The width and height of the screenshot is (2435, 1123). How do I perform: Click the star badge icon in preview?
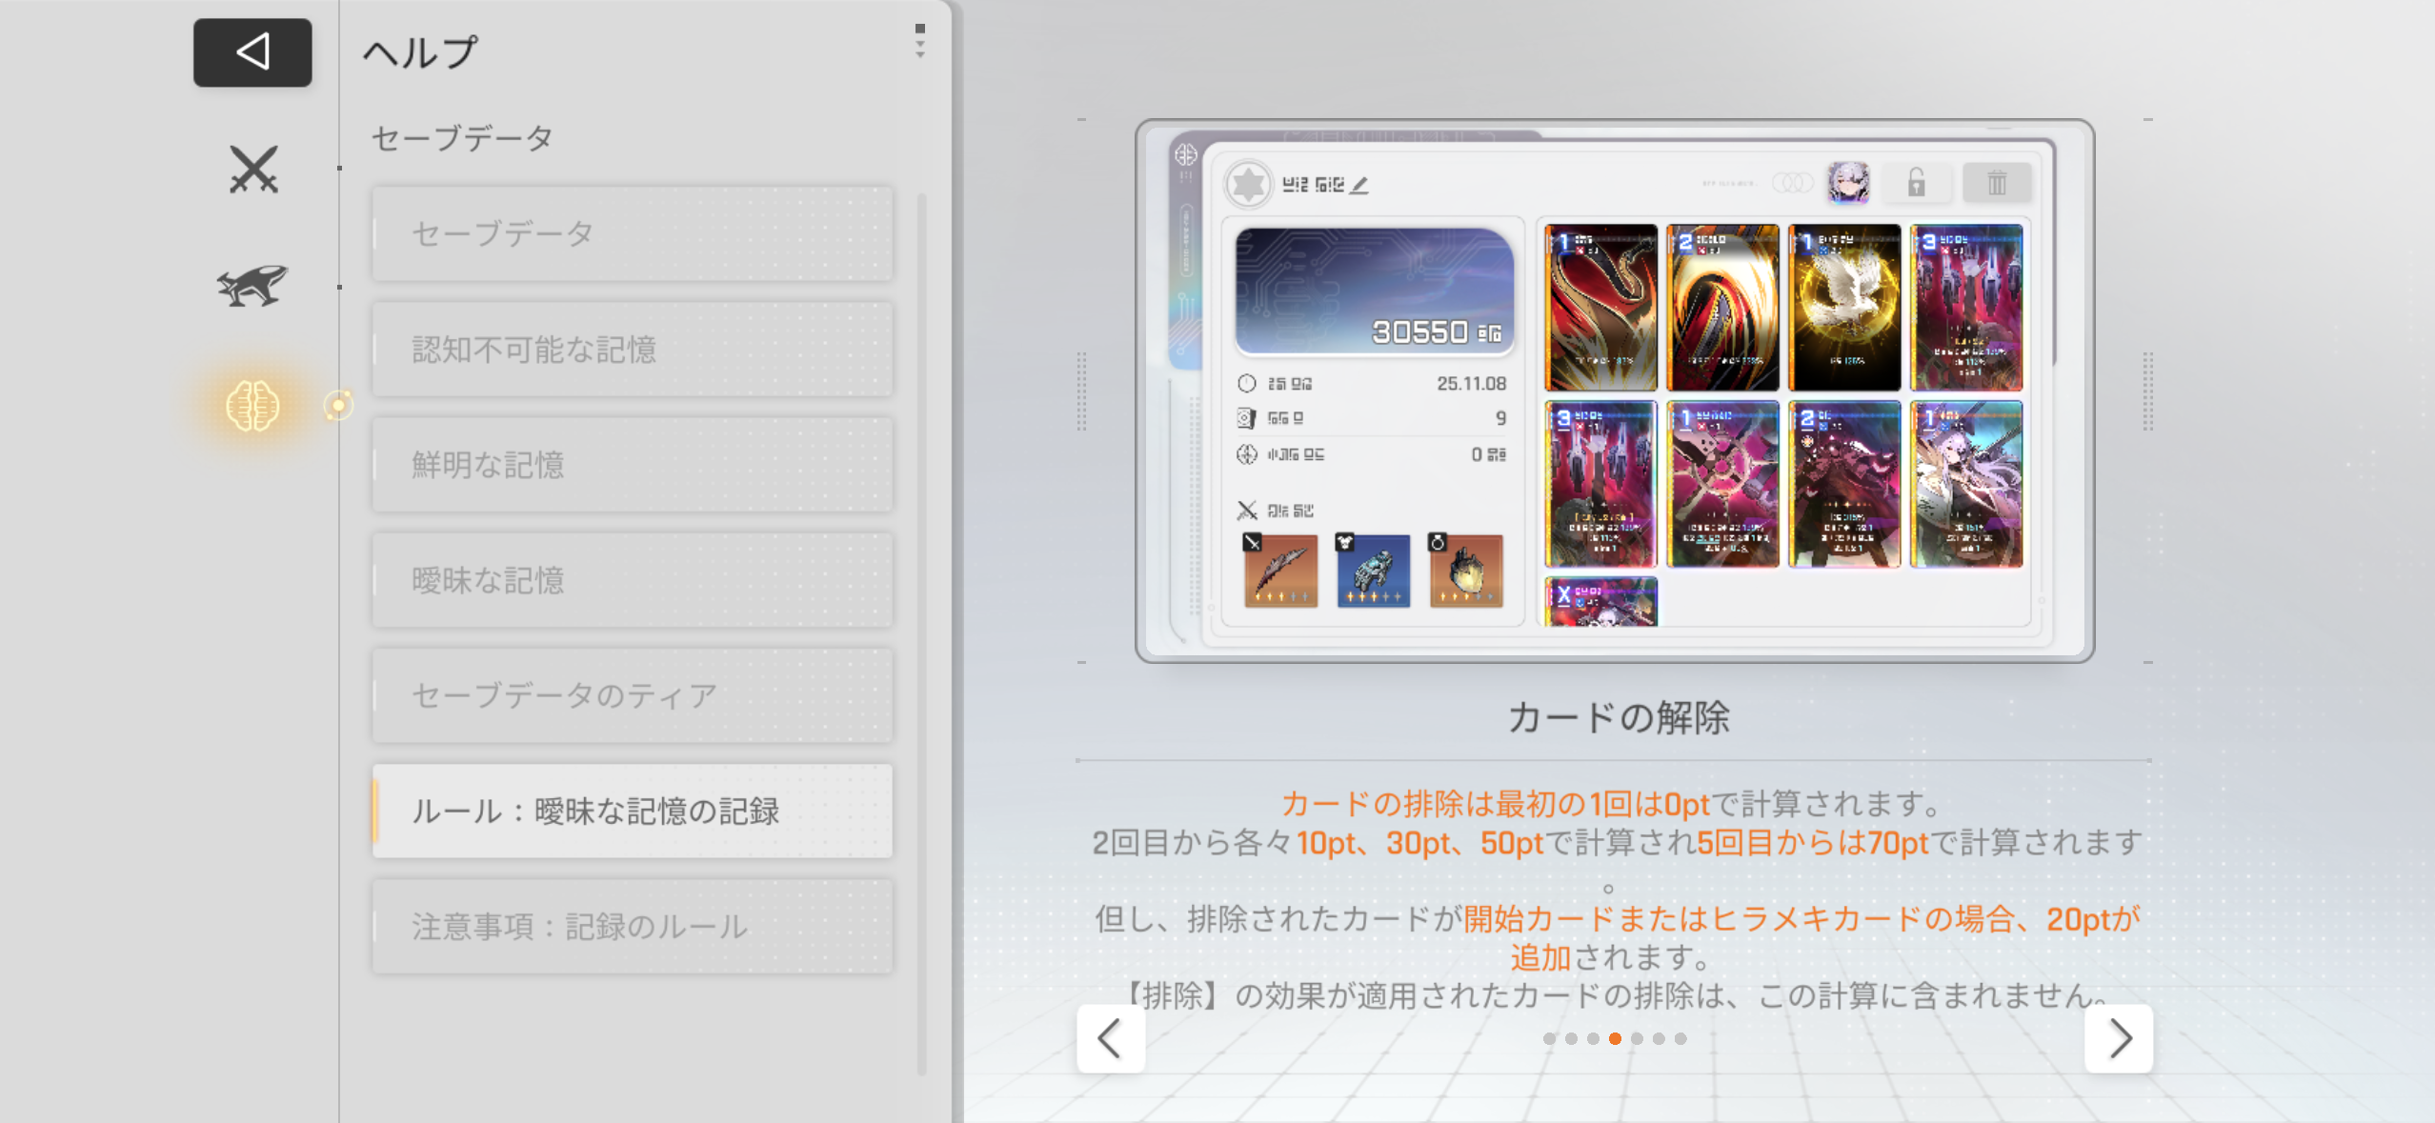click(1248, 185)
